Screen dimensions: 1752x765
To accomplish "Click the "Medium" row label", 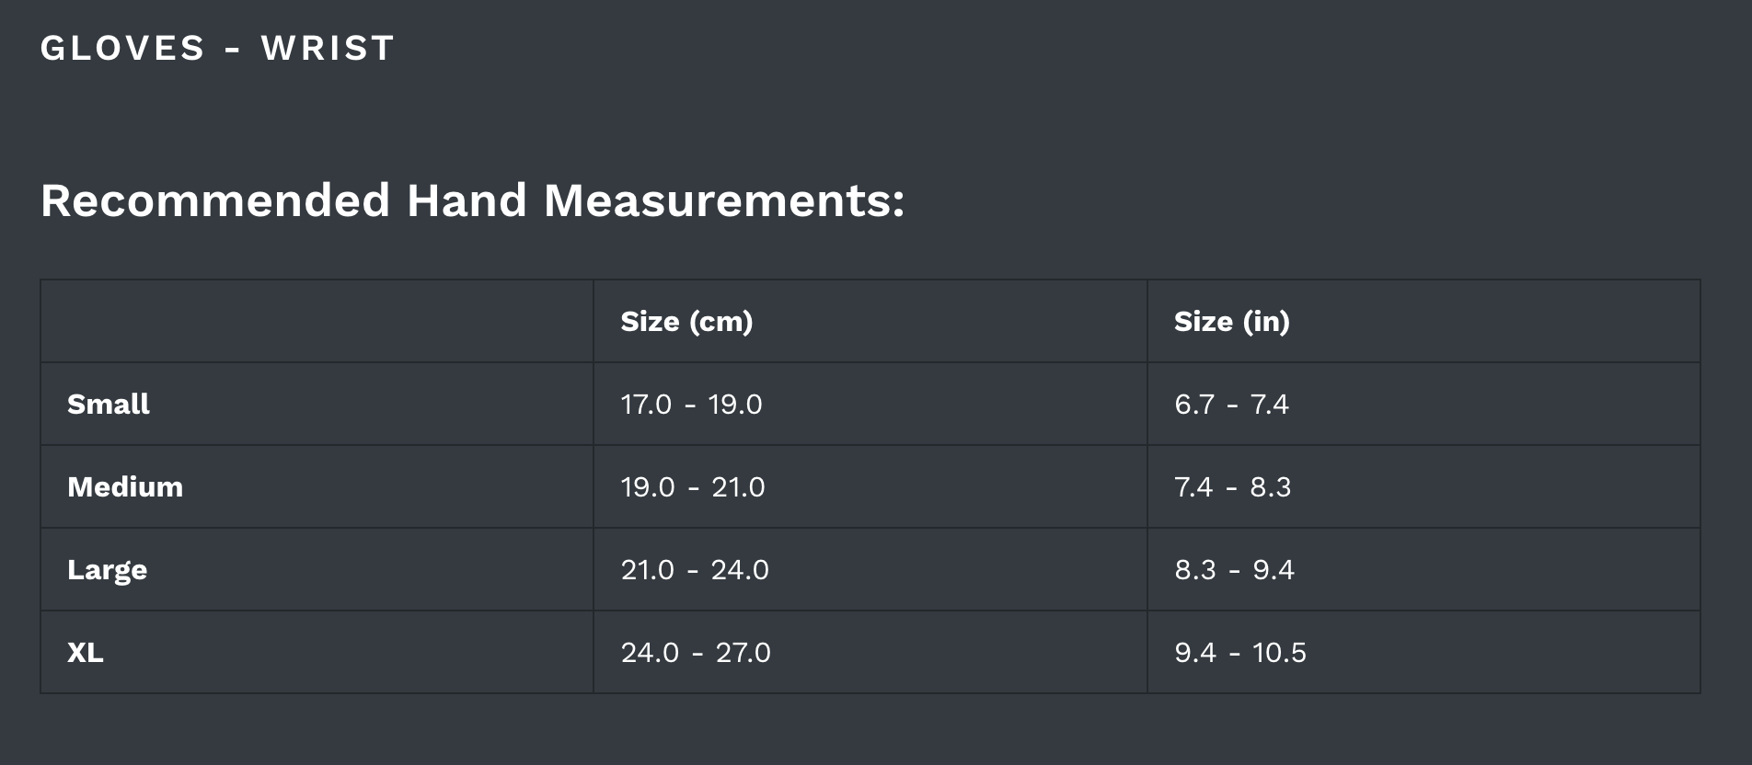I will click(125, 487).
